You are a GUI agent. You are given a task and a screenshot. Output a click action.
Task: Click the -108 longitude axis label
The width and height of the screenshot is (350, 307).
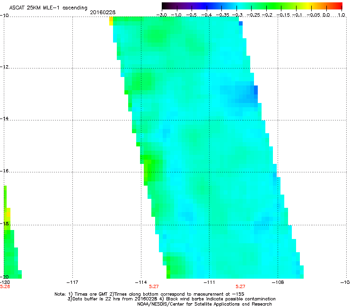(278, 282)
